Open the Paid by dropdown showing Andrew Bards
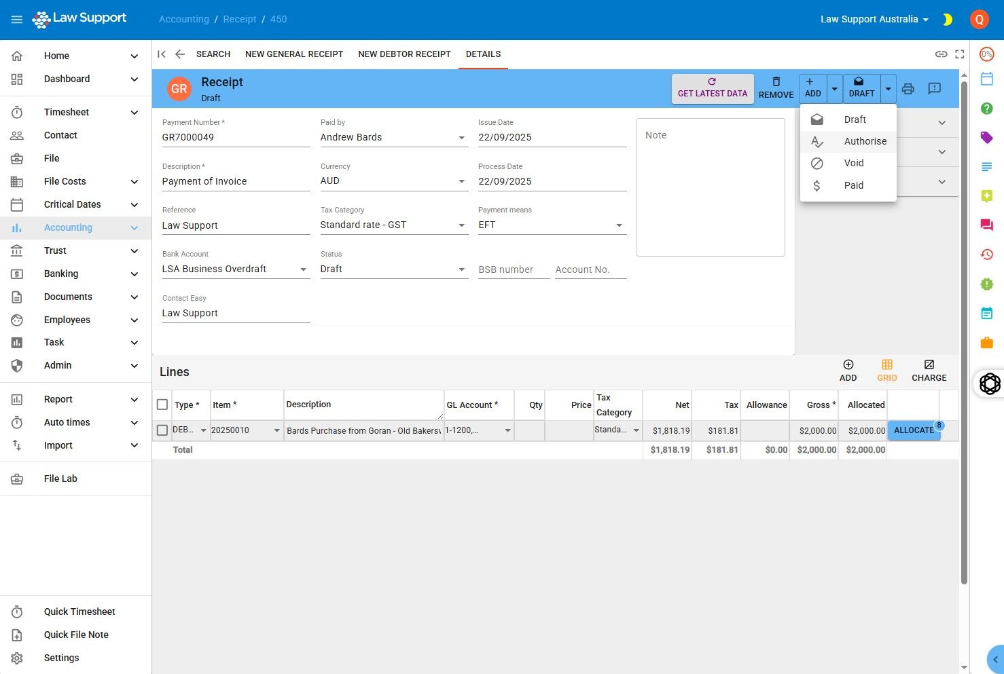 click(x=394, y=137)
